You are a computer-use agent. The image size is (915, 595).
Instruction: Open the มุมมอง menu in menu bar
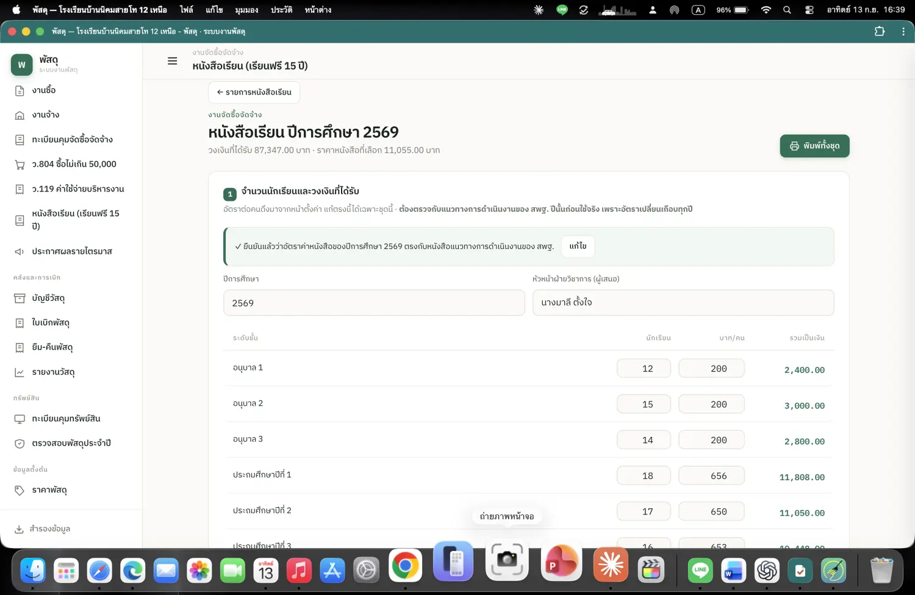point(246,10)
